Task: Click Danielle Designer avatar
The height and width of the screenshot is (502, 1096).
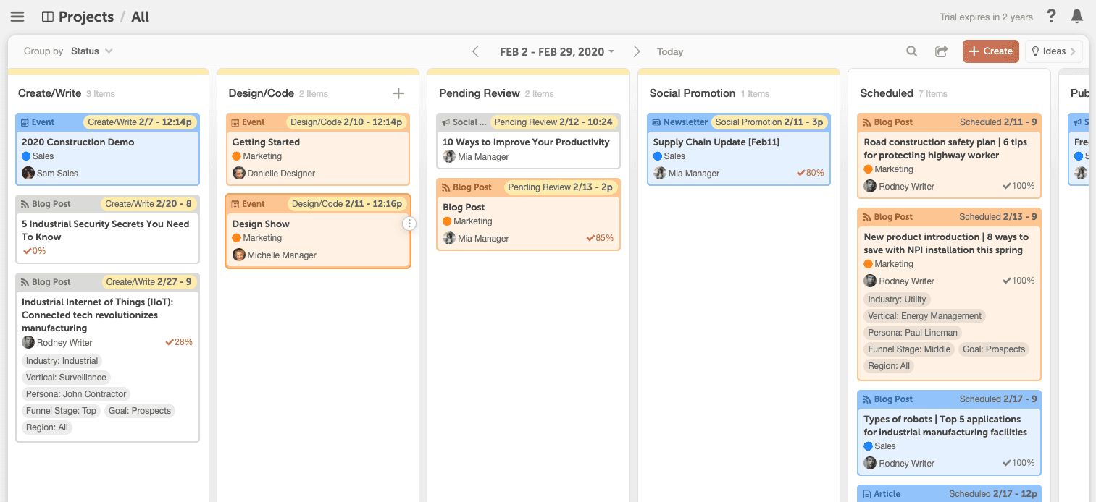Action: (x=239, y=173)
